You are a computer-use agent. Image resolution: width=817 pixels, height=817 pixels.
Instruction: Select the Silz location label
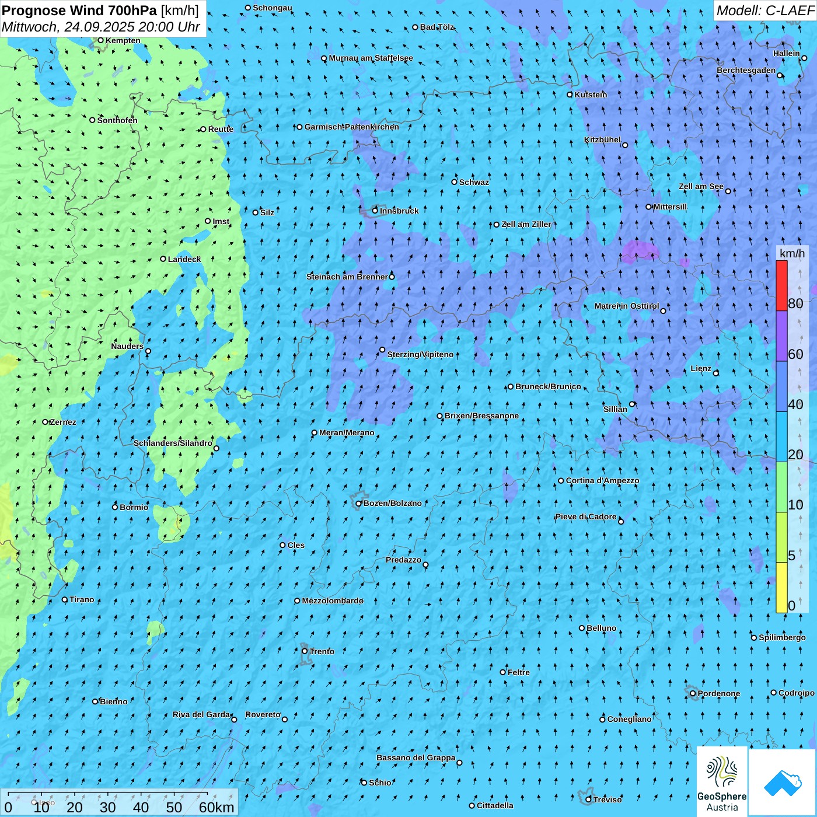(267, 212)
